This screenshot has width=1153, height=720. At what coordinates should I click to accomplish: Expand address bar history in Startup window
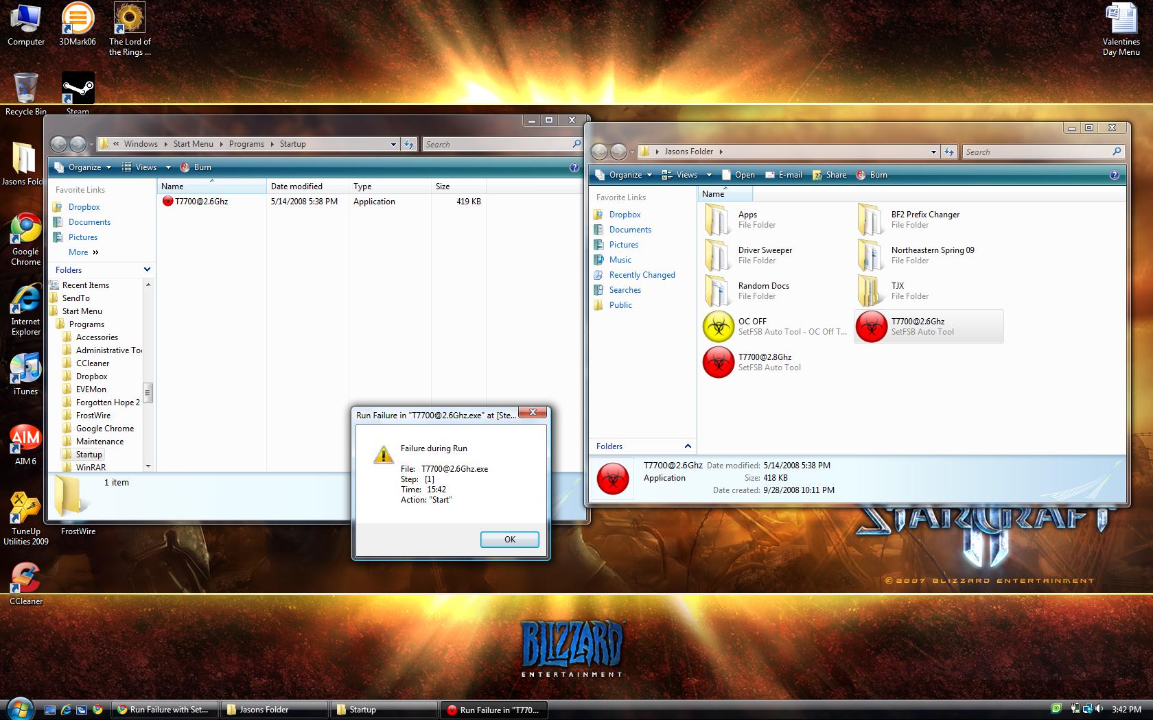(x=393, y=144)
